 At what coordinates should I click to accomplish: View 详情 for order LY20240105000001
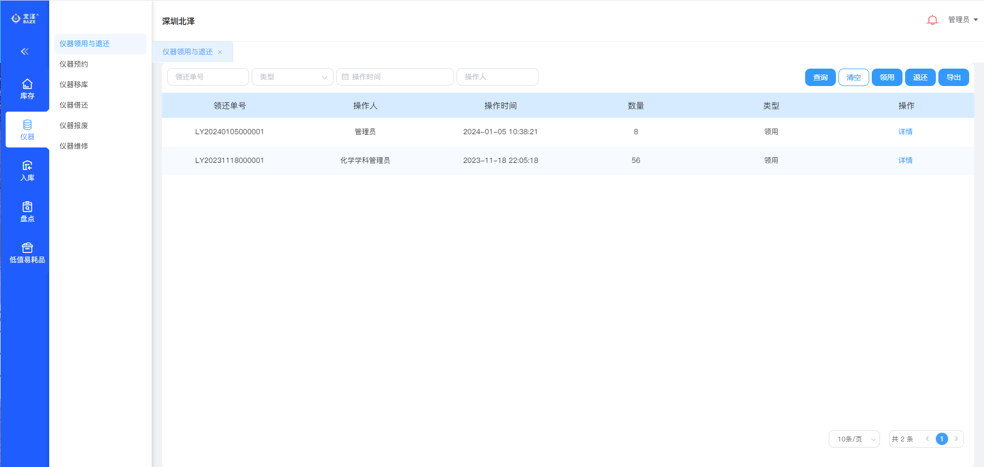pos(905,132)
